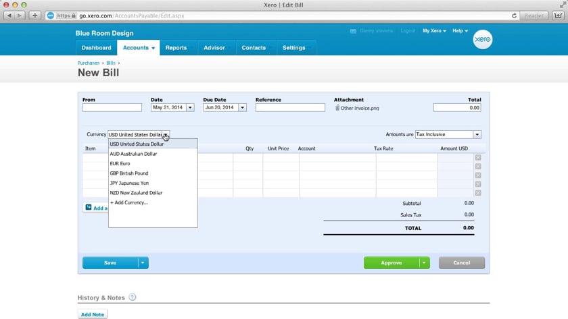Screen dimensions: 568x319
Task: Choose EUR Euro currency
Action: pos(153,163)
